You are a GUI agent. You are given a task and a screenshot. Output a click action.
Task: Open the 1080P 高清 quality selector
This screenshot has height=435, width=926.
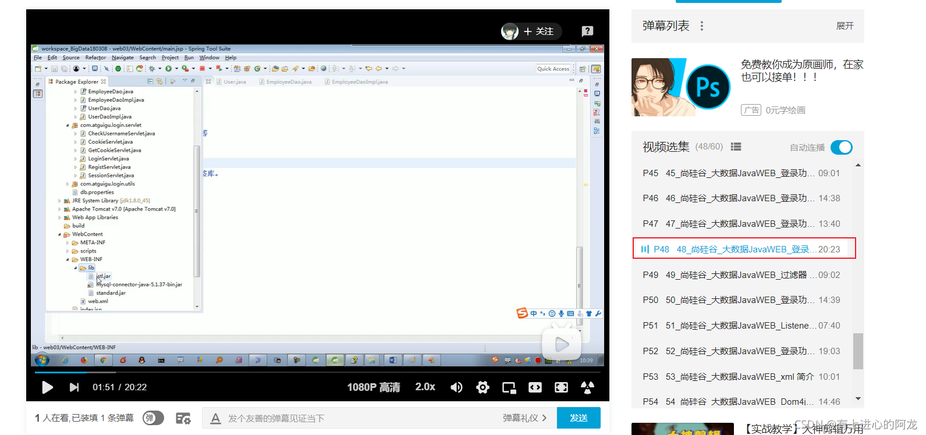[374, 387]
